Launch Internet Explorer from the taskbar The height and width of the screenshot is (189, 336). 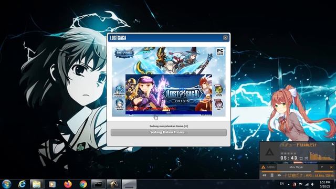pos(22,184)
